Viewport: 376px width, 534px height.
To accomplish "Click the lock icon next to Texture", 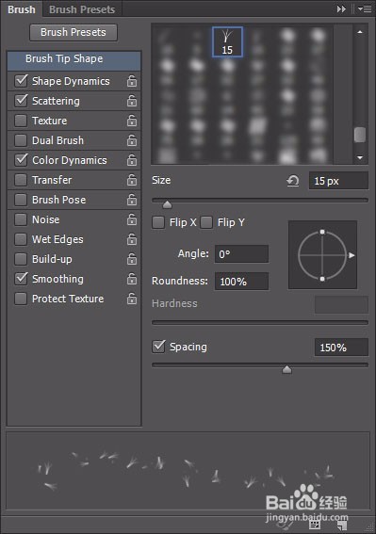I will (x=132, y=121).
